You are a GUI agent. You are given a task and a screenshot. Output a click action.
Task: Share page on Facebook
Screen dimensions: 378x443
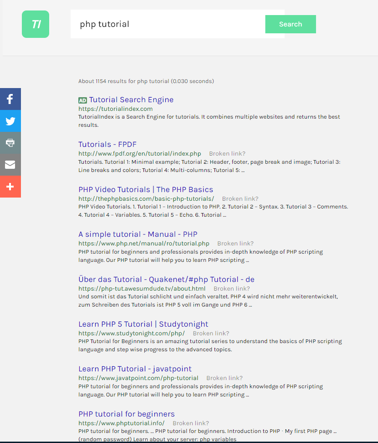[10, 99]
